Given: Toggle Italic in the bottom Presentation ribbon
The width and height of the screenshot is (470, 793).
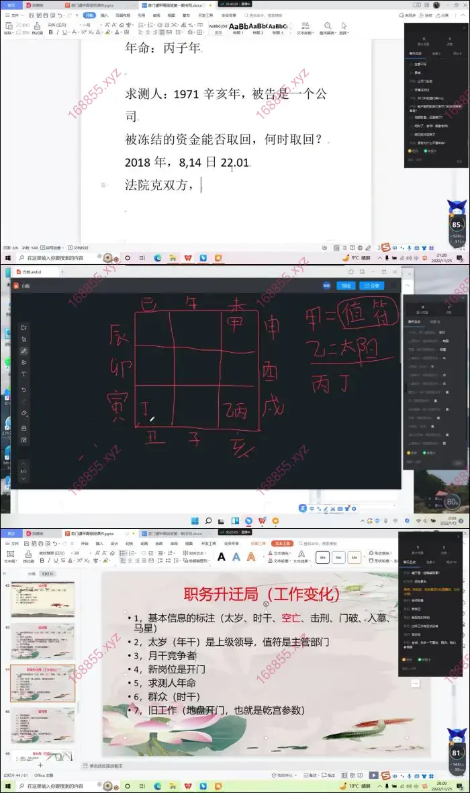Looking at the screenshot, I should tap(49, 560).
